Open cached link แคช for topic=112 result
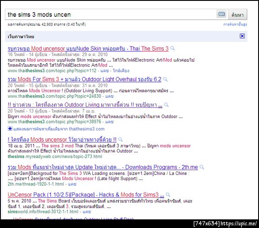Image resolution: width=259 pixels, height=228 pixels. point(104,71)
